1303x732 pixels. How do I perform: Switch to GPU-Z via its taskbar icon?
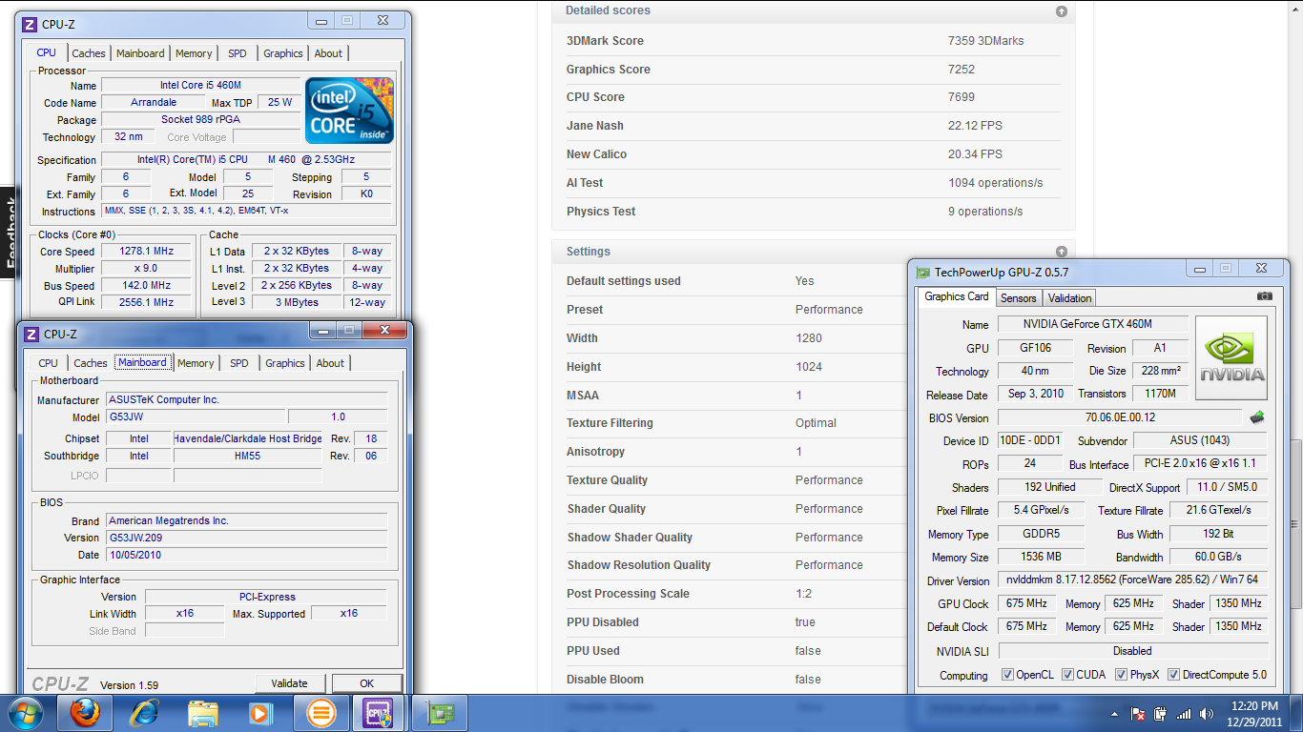pyautogui.click(x=441, y=713)
